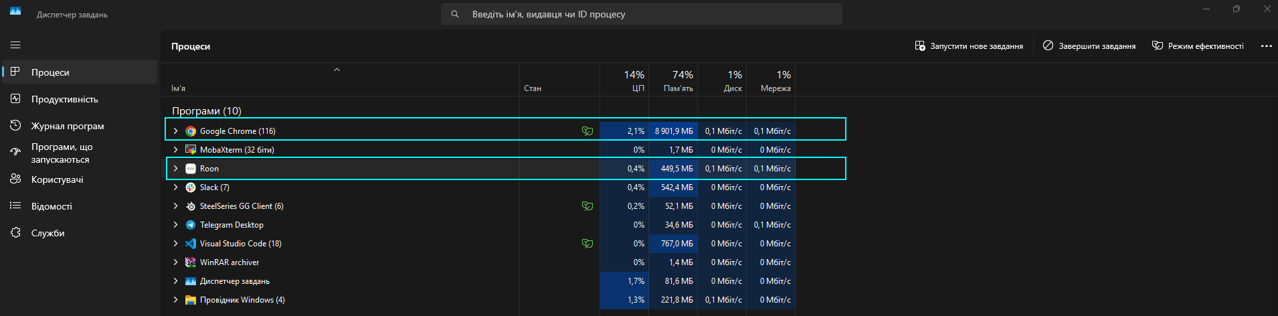Click the Visual Studio Code icon
Image resolution: width=1278 pixels, height=316 pixels.
[191, 244]
